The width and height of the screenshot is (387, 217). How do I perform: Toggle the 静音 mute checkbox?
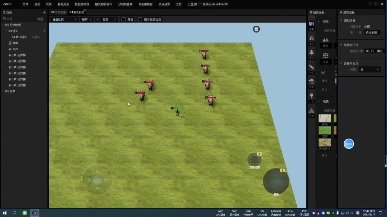pos(124,19)
